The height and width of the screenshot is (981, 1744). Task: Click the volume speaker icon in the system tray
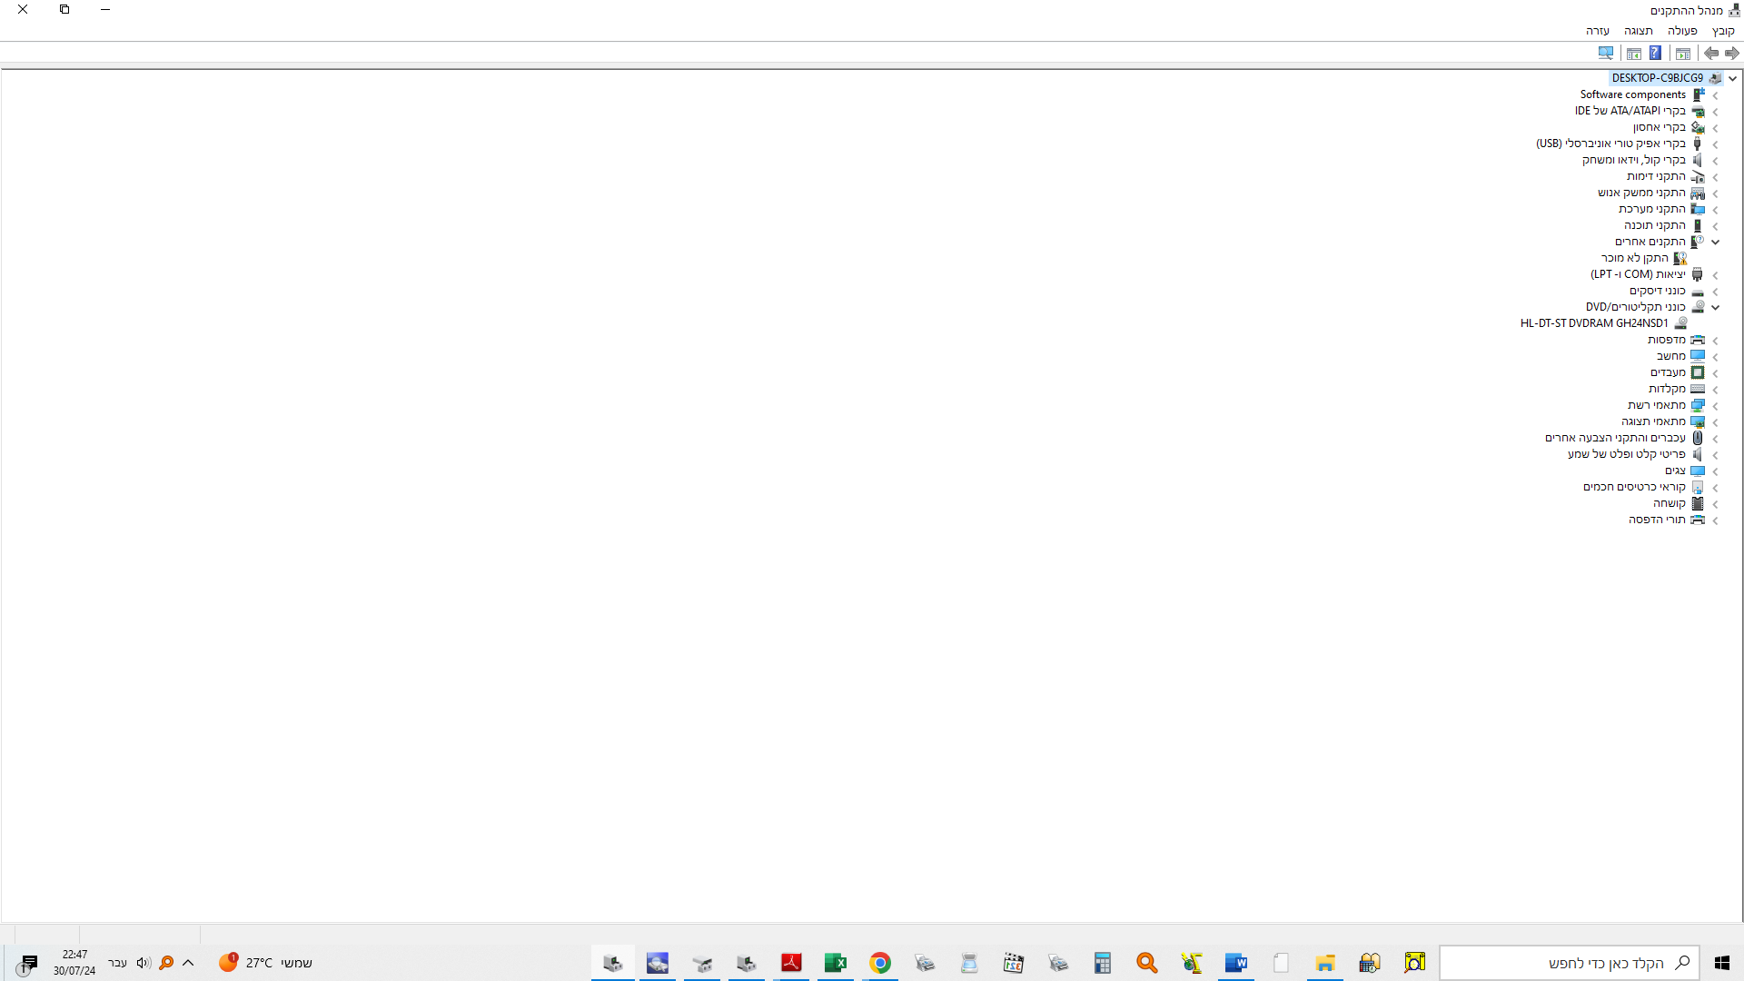pos(143,963)
